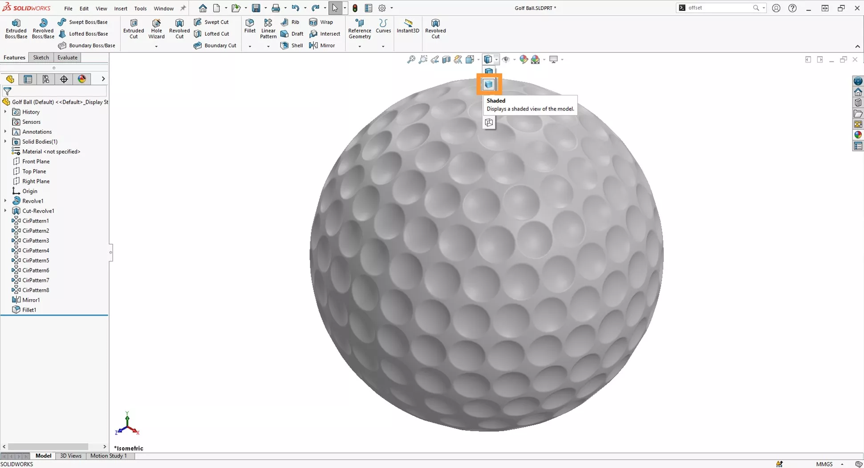The height and width of the screenshot is (468, 864).
Task: Open the Linear Pattern tool
Action: tap(268, 28)
